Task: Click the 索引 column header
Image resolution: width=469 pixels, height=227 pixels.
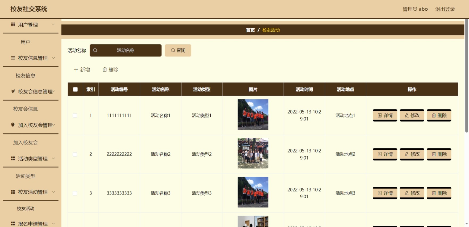Action: (x=91, y=89)
